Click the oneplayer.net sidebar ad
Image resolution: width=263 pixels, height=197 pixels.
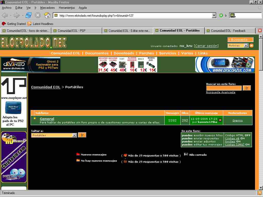coord(14,102)
